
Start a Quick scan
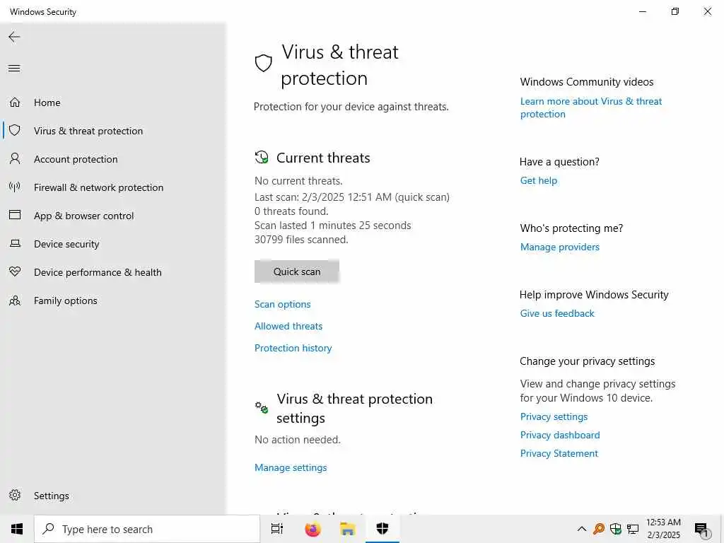297,271
